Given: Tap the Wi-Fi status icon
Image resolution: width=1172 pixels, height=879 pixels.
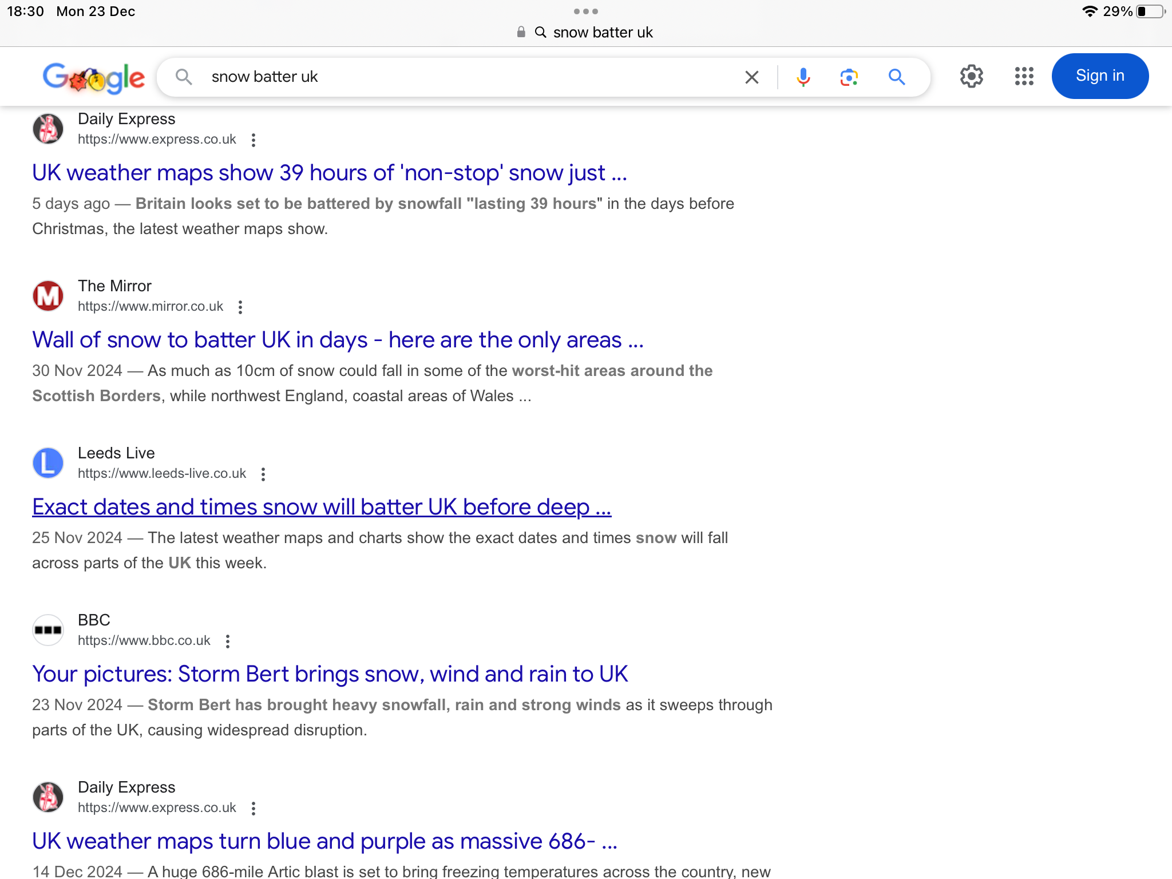Looking at the screenshot, I should click(x=1090, y=11).
